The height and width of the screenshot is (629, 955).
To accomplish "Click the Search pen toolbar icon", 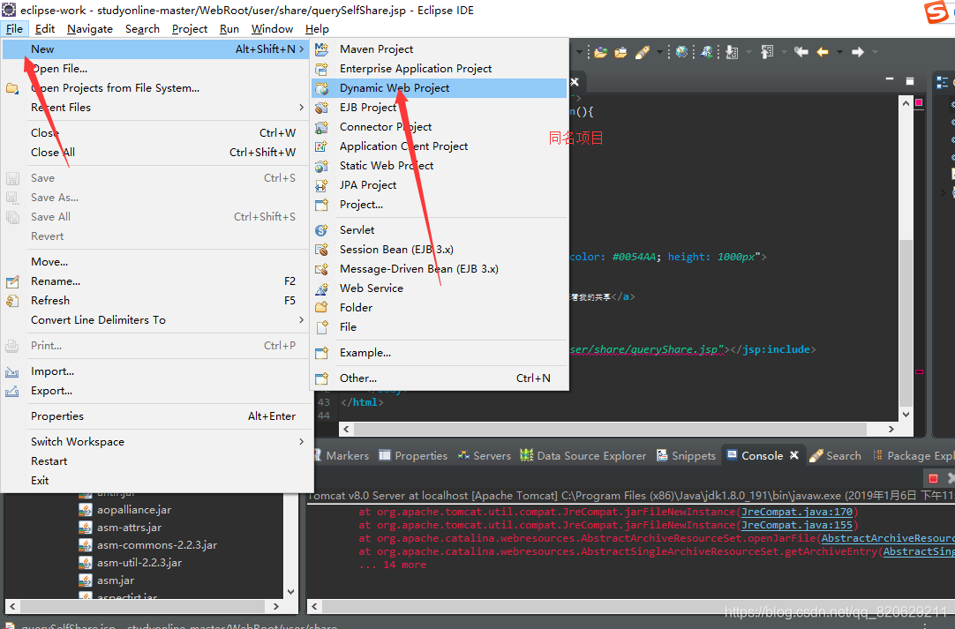I will click(642, 52).
